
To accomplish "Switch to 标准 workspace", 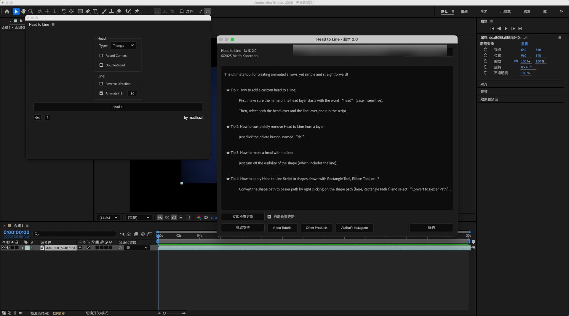I will tap(527, 12).
